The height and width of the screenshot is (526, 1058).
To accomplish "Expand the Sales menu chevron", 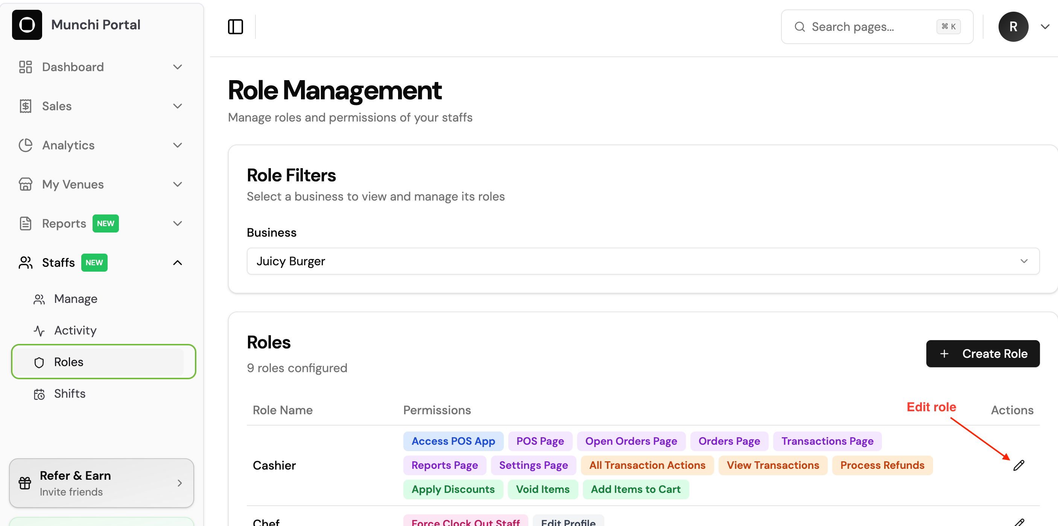I will point(178,106).
